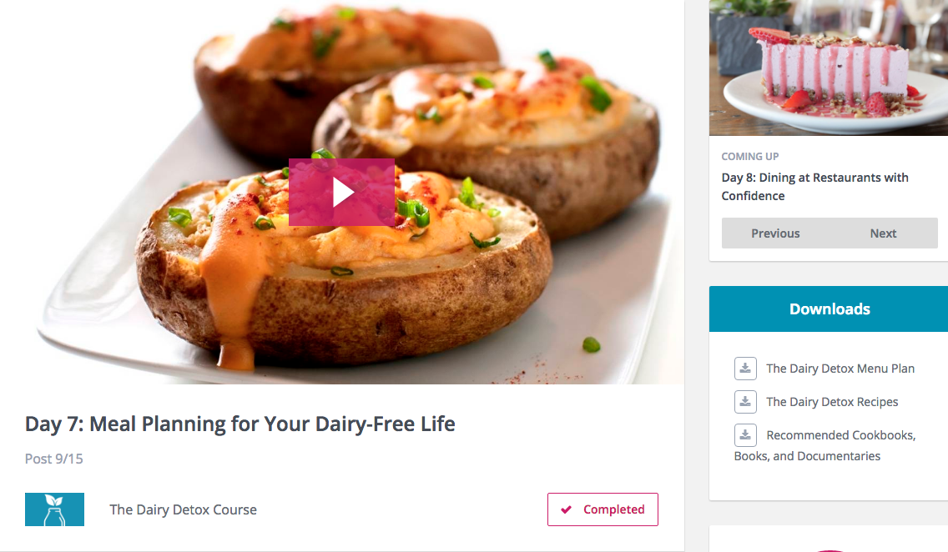The height and width of the screenshot is (552, 948).
Task: Open The Dairy Detox Menu Plan link
Action: point(840,369)
